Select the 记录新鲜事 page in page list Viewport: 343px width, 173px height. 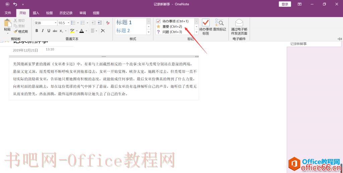pos(314,44)
